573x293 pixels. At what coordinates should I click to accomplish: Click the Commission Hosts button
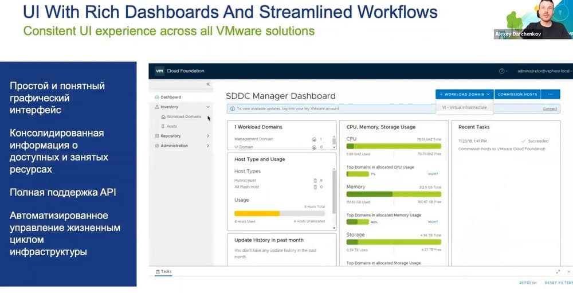pos(517,95)
